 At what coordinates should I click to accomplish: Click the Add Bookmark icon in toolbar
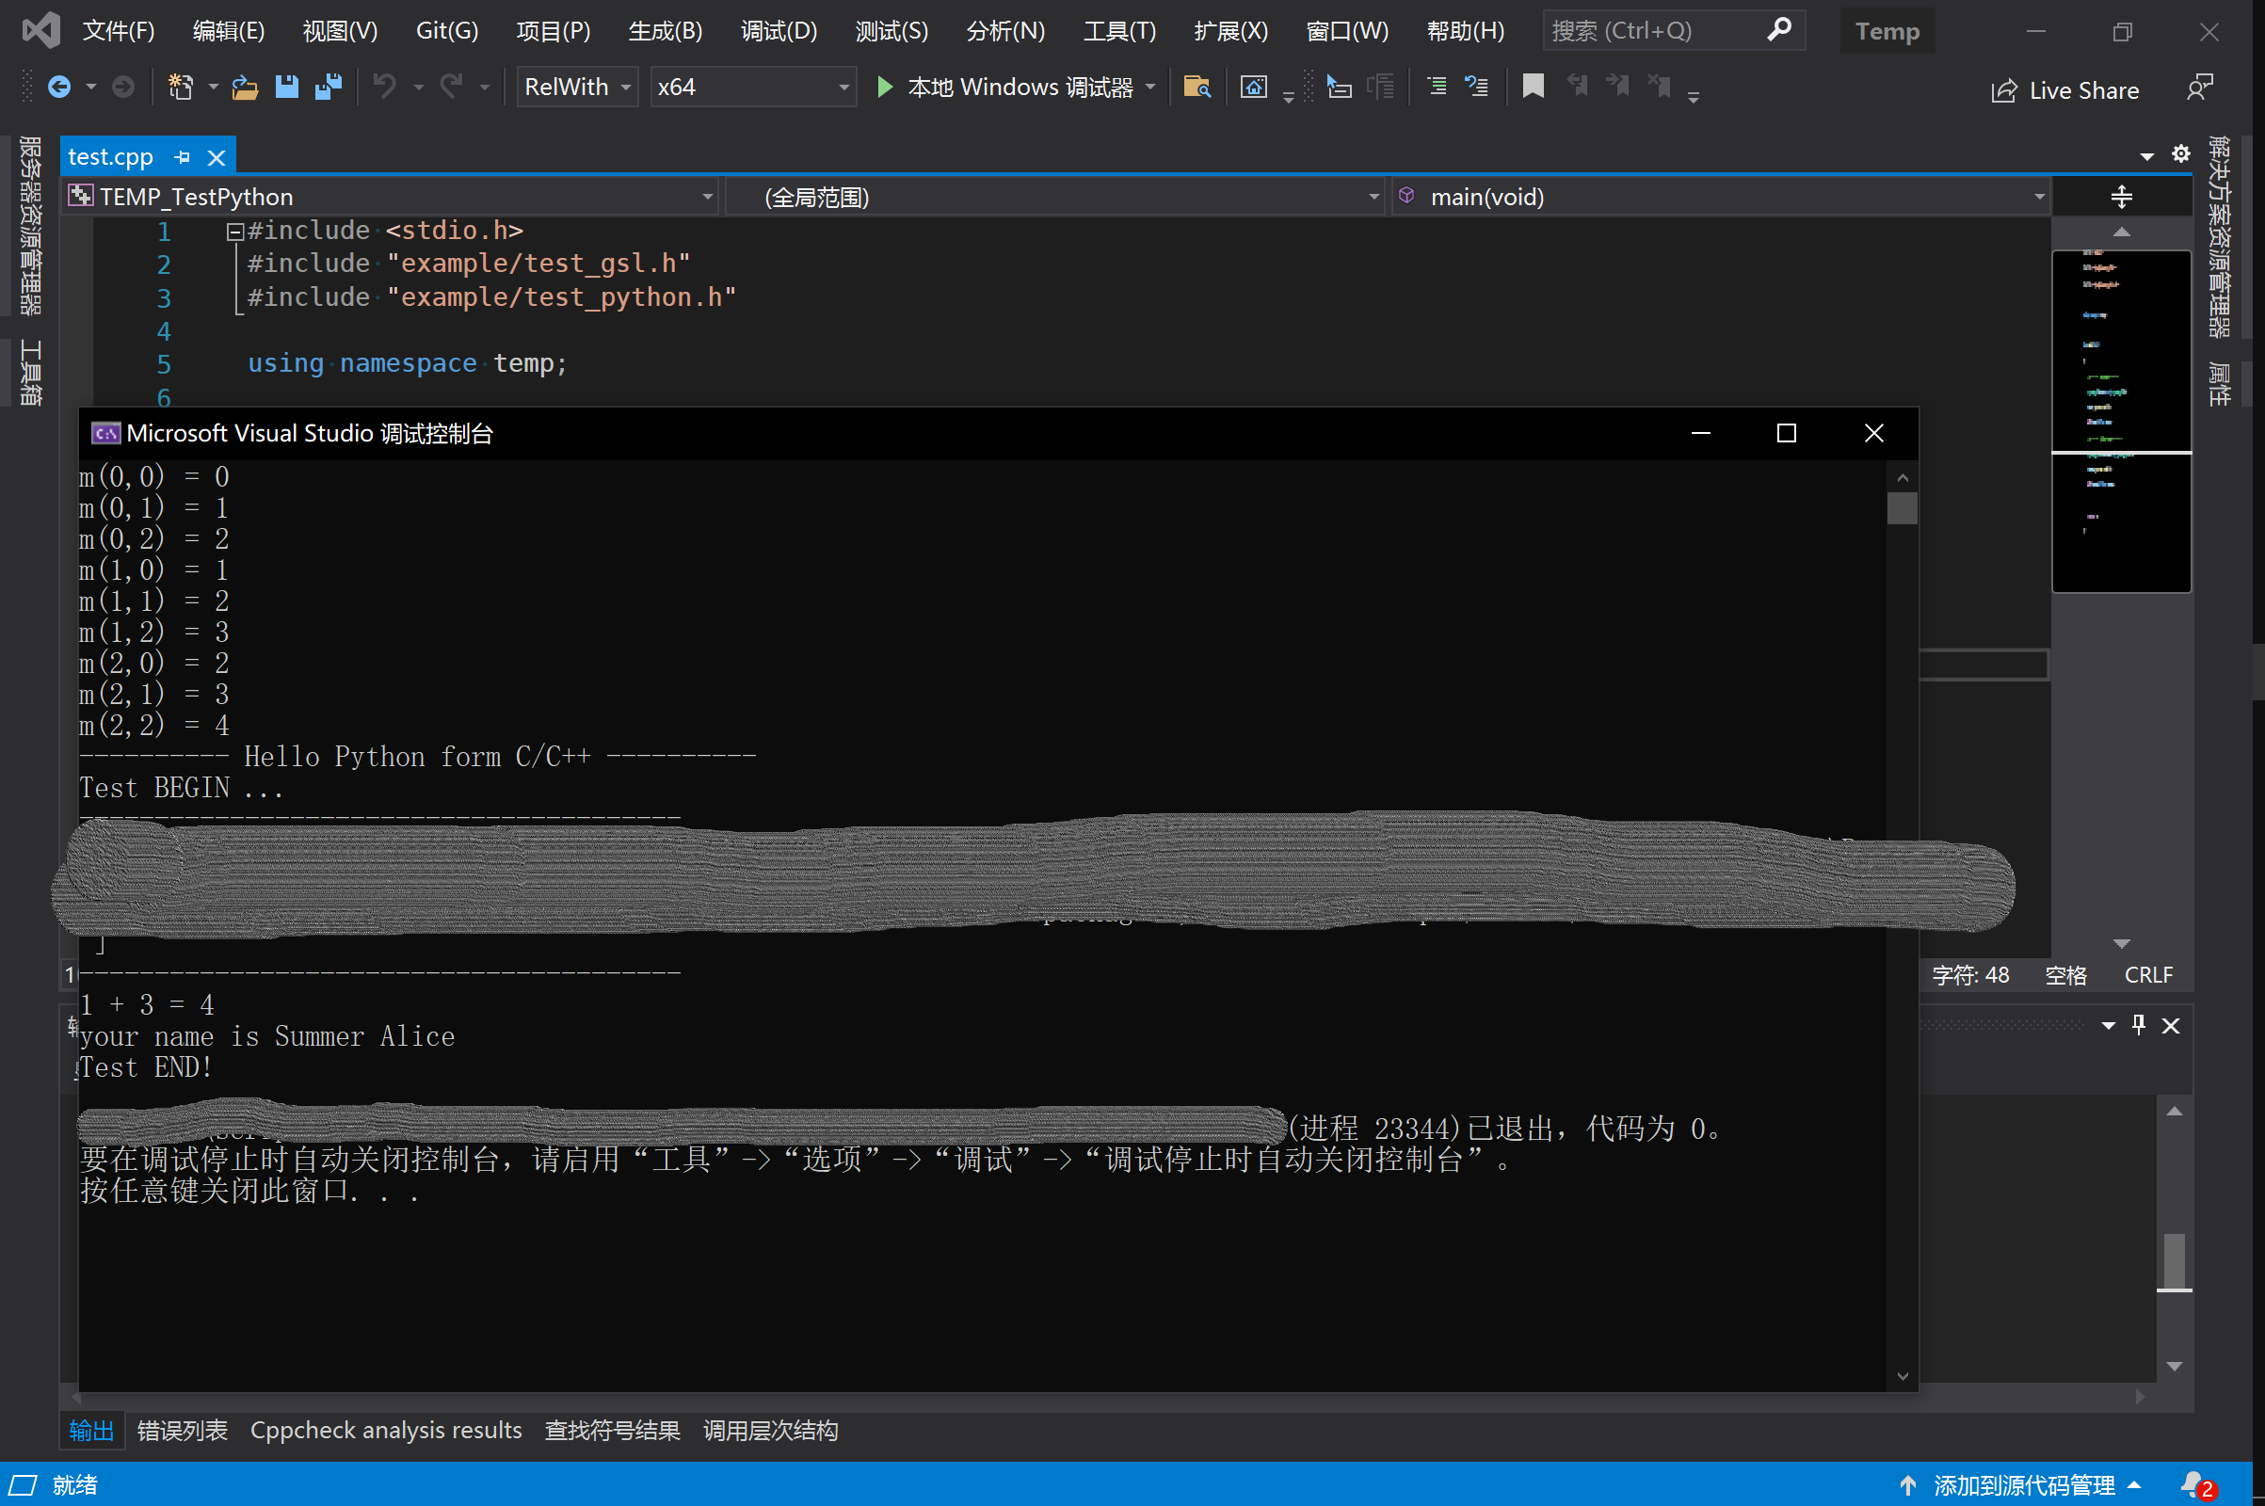click(1531, 88)
